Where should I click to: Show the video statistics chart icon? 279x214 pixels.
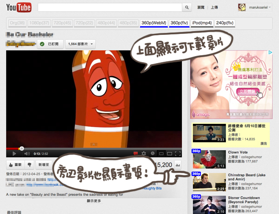pos(178,165)
